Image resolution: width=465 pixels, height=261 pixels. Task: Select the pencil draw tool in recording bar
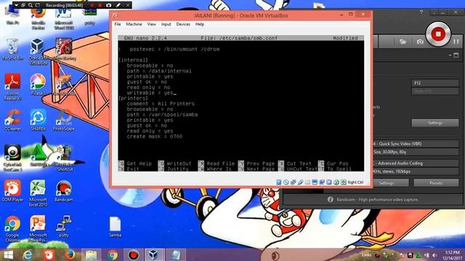pos(118,5)
